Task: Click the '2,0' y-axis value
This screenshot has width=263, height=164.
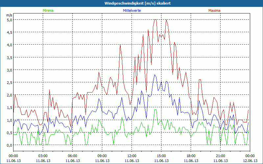Action: click(10, 95)
